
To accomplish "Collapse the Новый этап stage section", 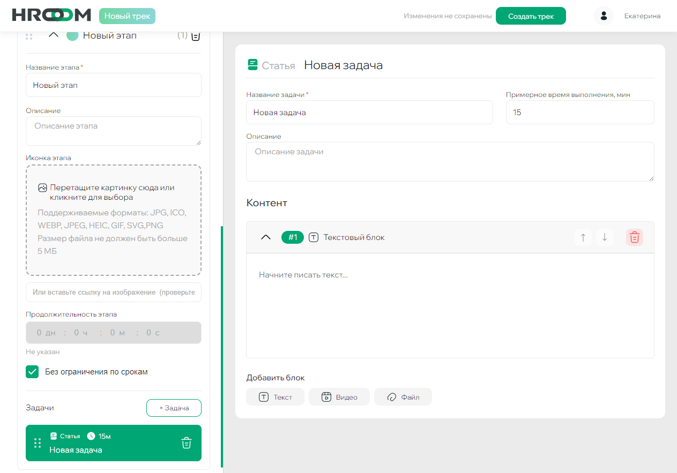I will point(53,35).
